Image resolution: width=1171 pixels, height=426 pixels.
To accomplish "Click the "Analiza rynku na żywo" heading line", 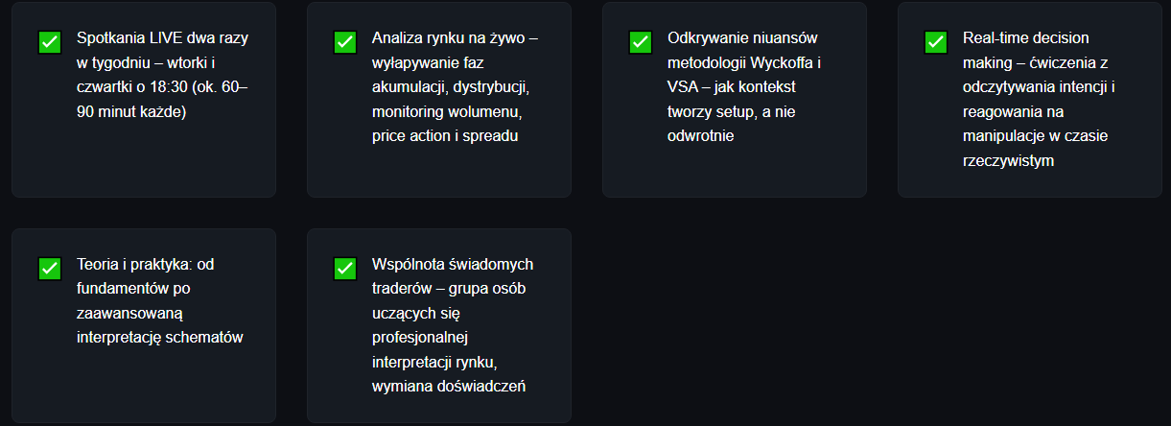I will click(455, 38).
